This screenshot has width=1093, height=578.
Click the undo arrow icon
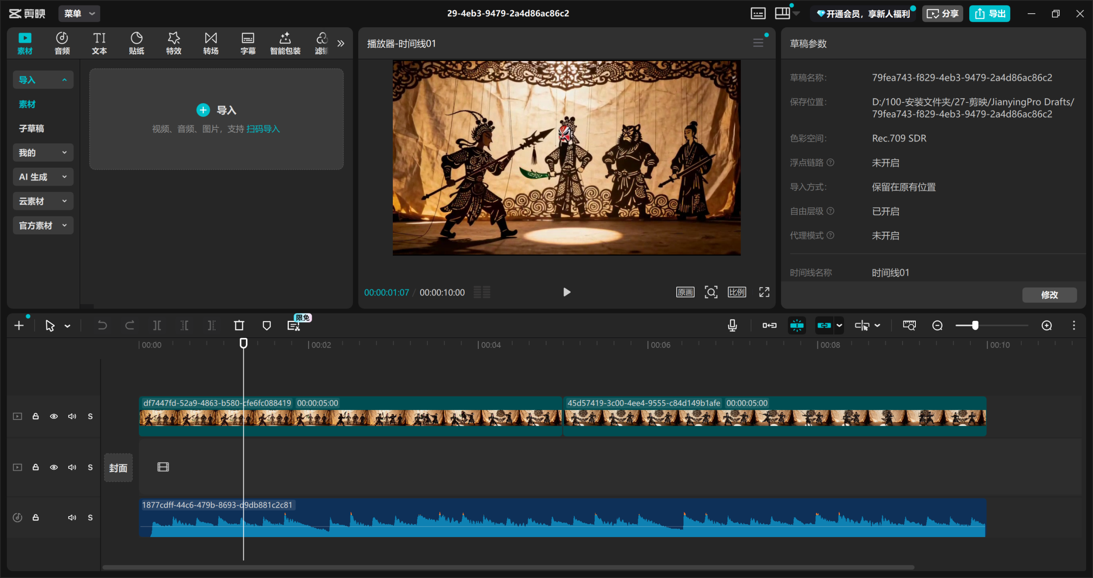point(102,325)
